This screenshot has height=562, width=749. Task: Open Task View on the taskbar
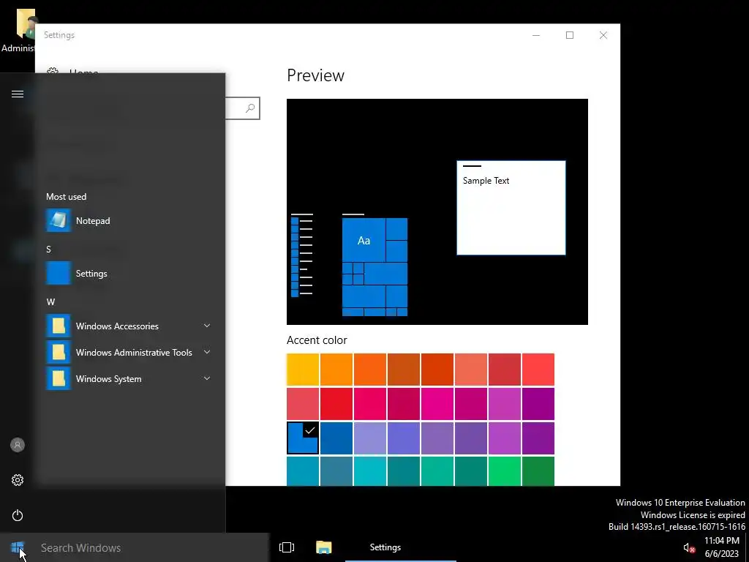pyautogui.click(x=287, y=547)
